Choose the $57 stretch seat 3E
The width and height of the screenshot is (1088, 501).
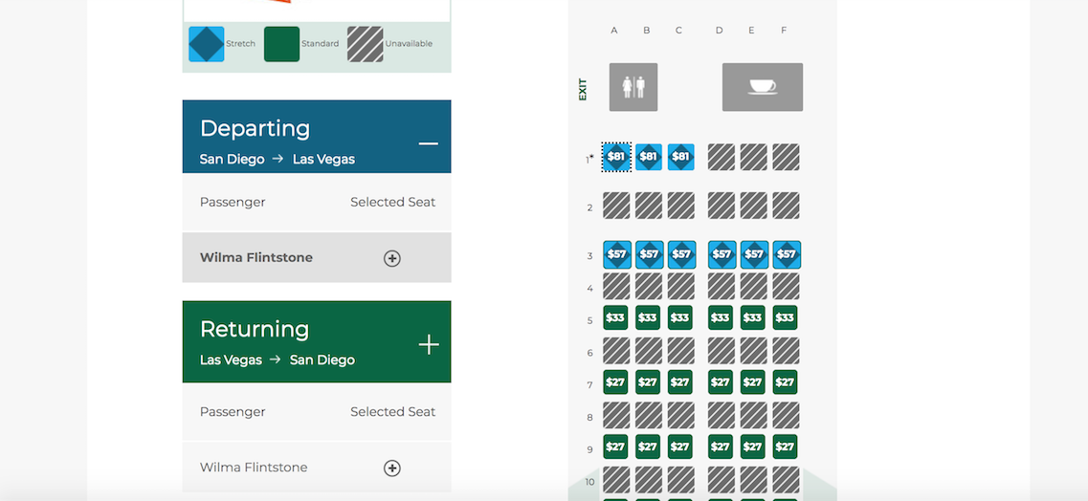coord(754,254)
